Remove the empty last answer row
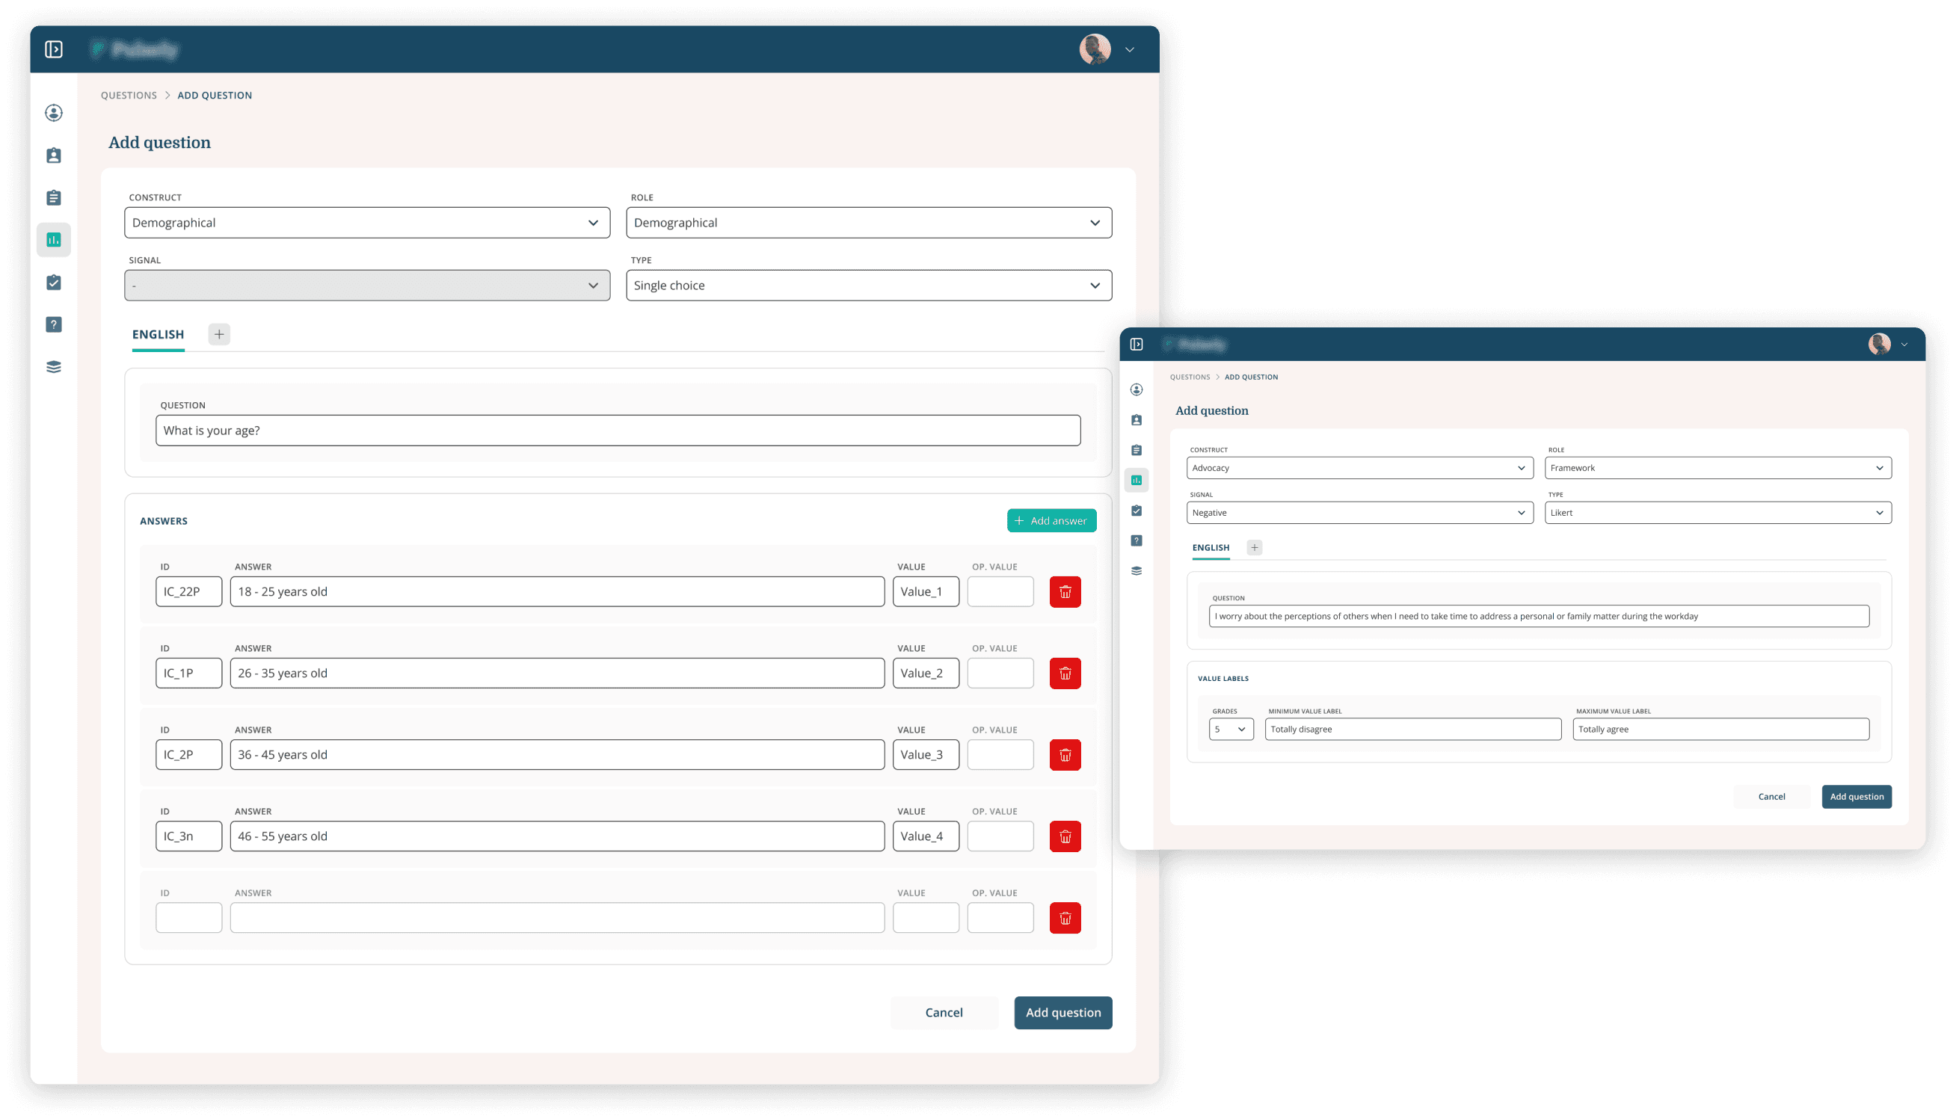Viewport: 1956px width, 1119px height. tap(1065, 918)
